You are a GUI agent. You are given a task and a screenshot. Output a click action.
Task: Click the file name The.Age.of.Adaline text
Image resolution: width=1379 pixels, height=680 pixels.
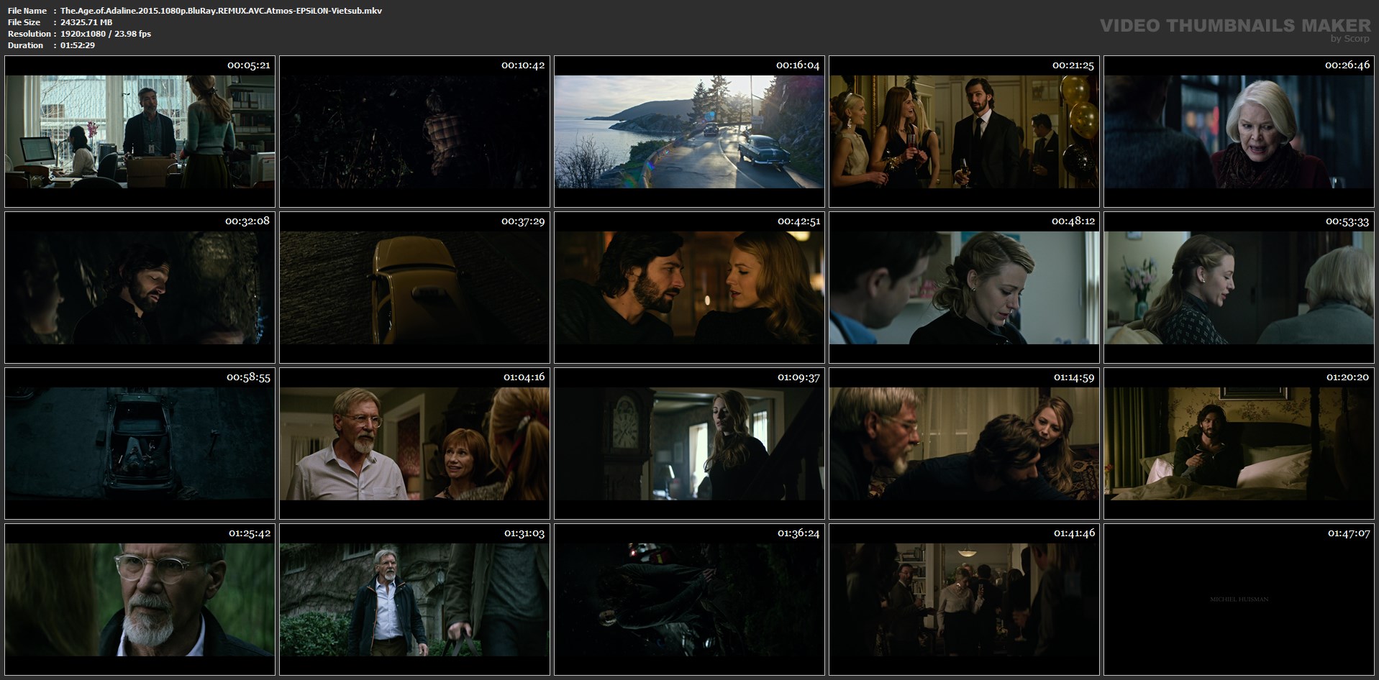[x=221, y=11]
